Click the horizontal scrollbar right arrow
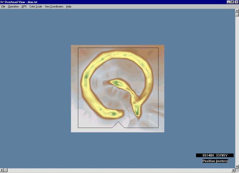 [x=233, y=171]
